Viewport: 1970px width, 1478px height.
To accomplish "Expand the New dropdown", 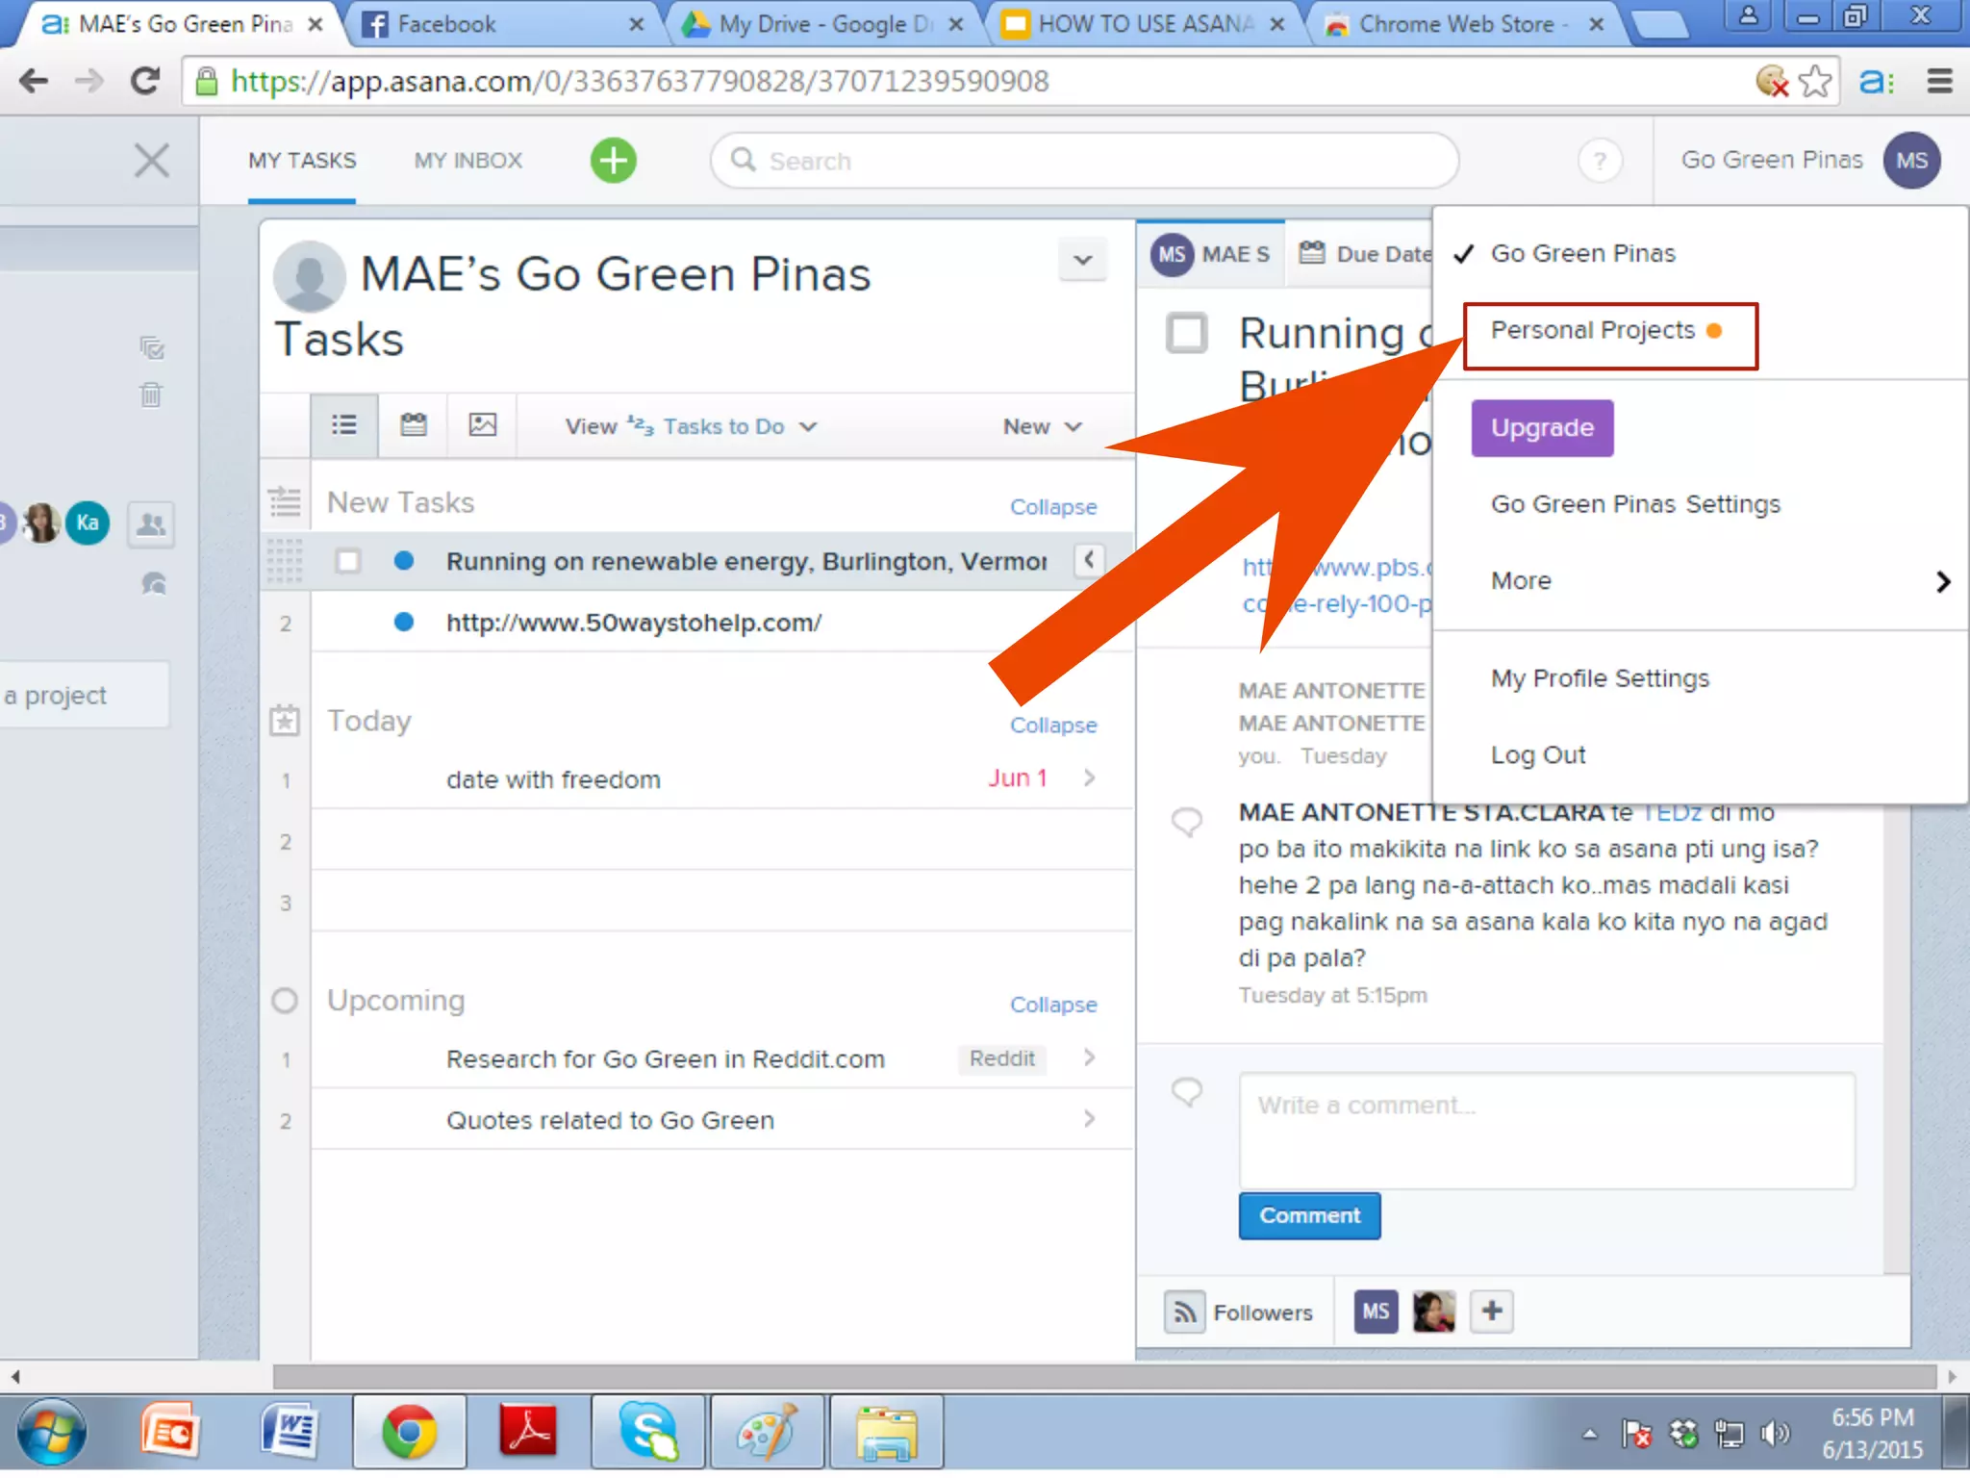I will pyautogui.click(x=1042, y=426).
